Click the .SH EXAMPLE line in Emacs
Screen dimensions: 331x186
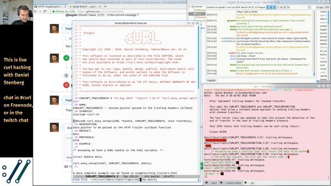pos(83,144)
